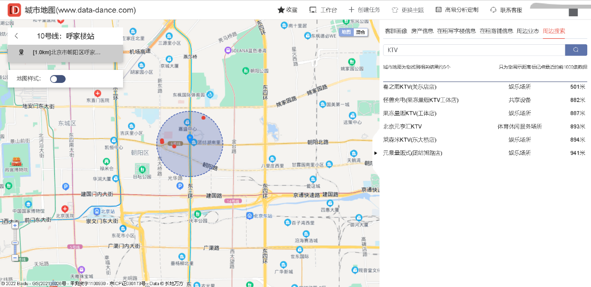Click the map zoom level slider handle
This screenshot has width=591, height=287.
pos(15,243)
